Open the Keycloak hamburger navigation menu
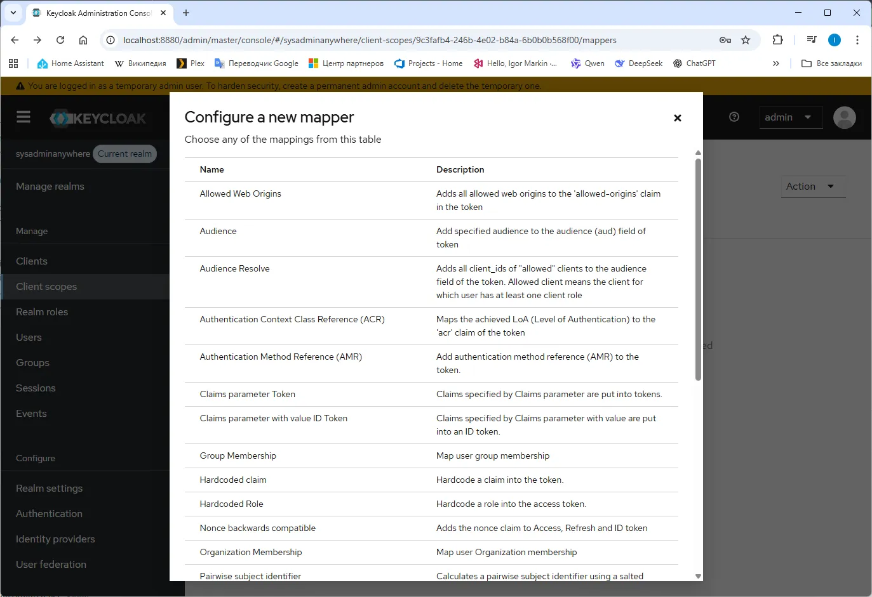The width and height of the screenshot is (872, 597). pos(23,117)
